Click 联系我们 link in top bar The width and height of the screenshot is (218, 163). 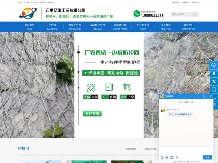(x=195, y=2)
